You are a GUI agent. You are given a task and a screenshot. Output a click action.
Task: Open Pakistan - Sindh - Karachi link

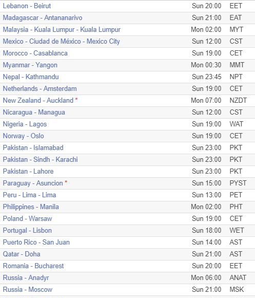(40, 159)
